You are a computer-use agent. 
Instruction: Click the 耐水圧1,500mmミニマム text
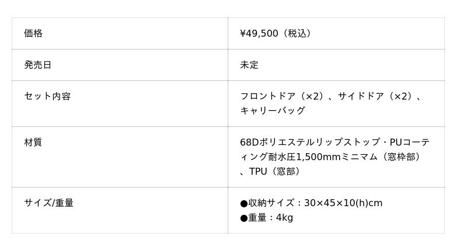pos(323,157)
